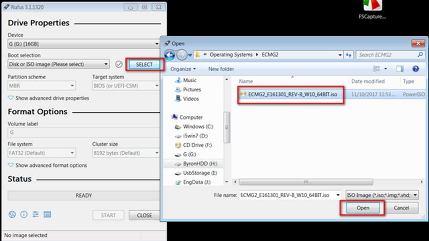Click the search magnifier icon
429x241 pixels.
click(420, 55)
